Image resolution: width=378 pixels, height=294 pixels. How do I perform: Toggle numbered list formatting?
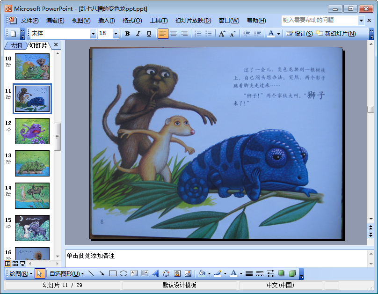(x=198, y=34)
